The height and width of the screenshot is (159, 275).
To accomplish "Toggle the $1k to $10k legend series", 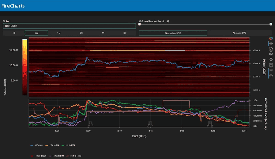I will coord(68,145).
